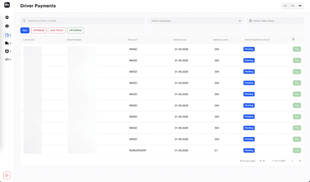Image resolution: width=310 pixels, height=182 pixels.
Task: Click the "1–10 of 2900" pagination text
Action: point(279,161)
